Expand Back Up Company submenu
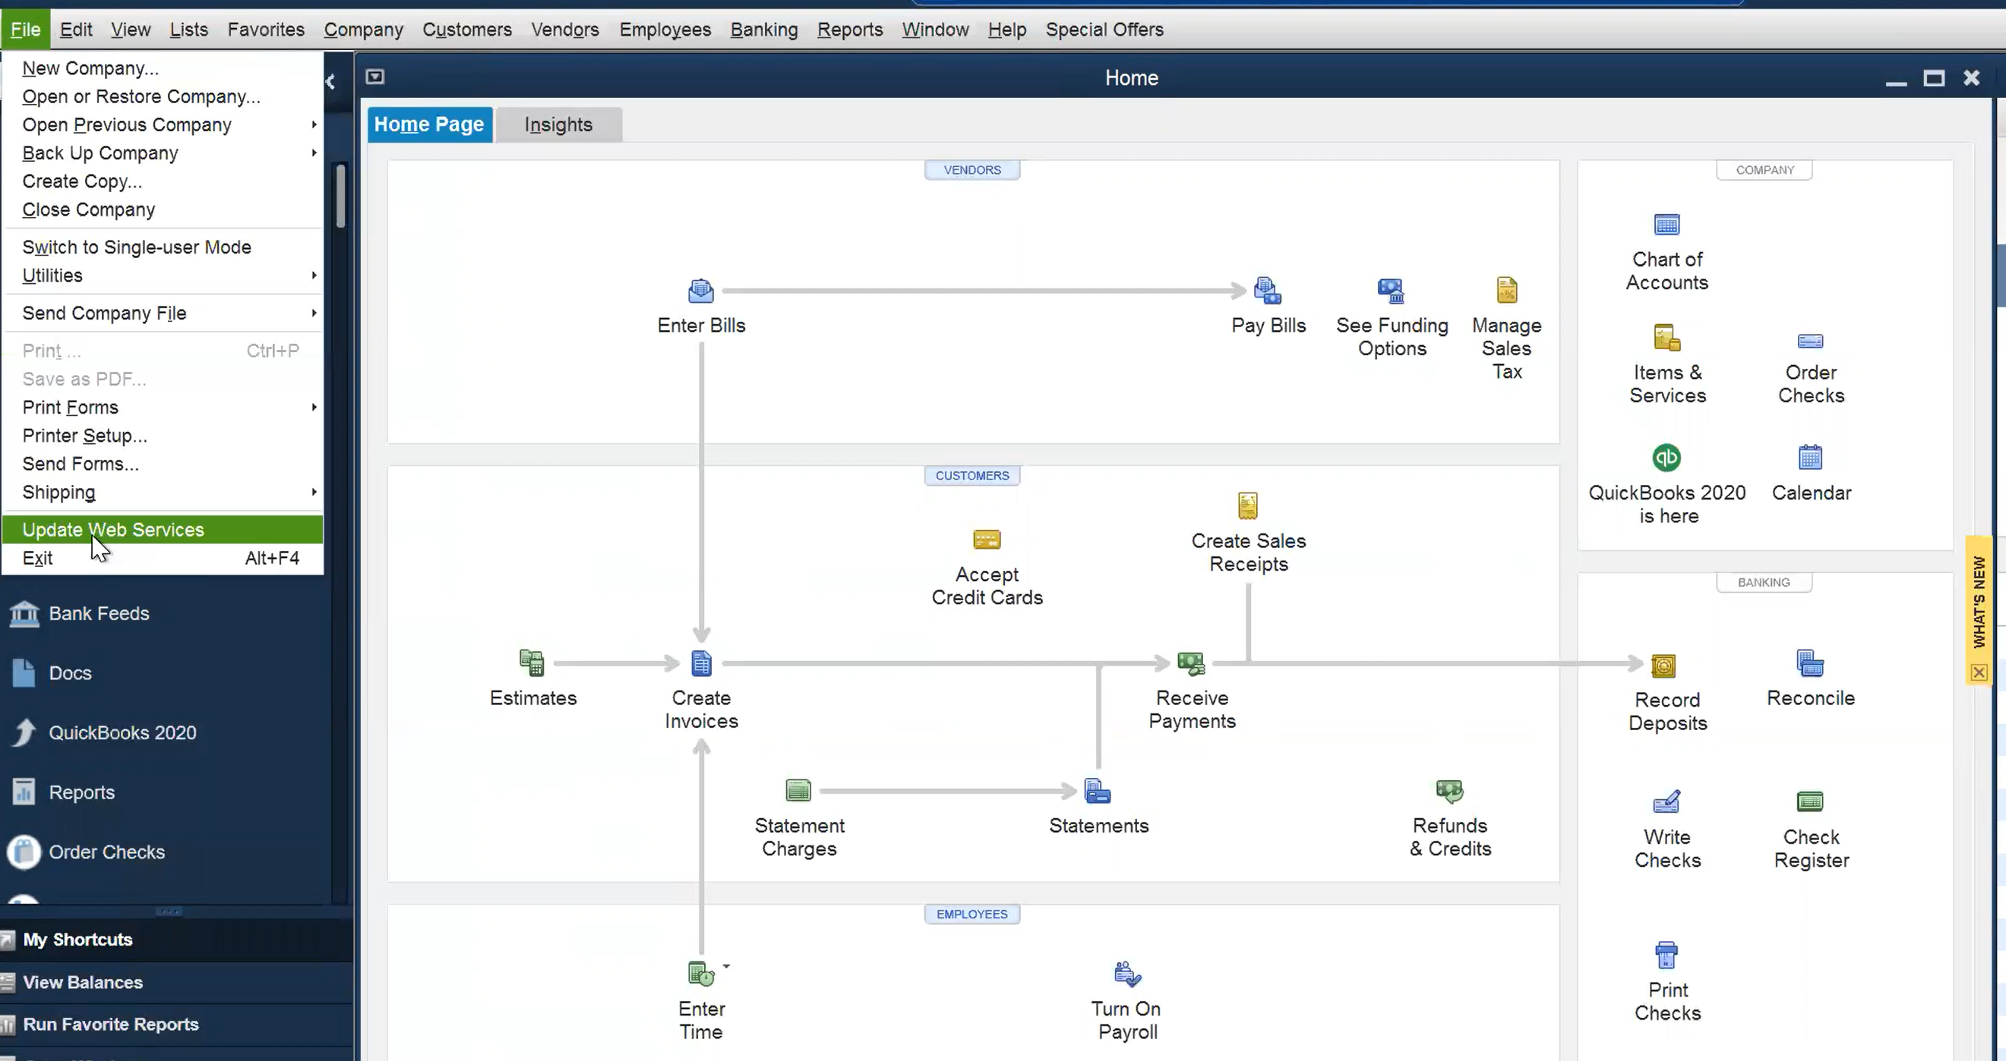This screenshot has width=2006, height=1061. (x=162, y=153)
